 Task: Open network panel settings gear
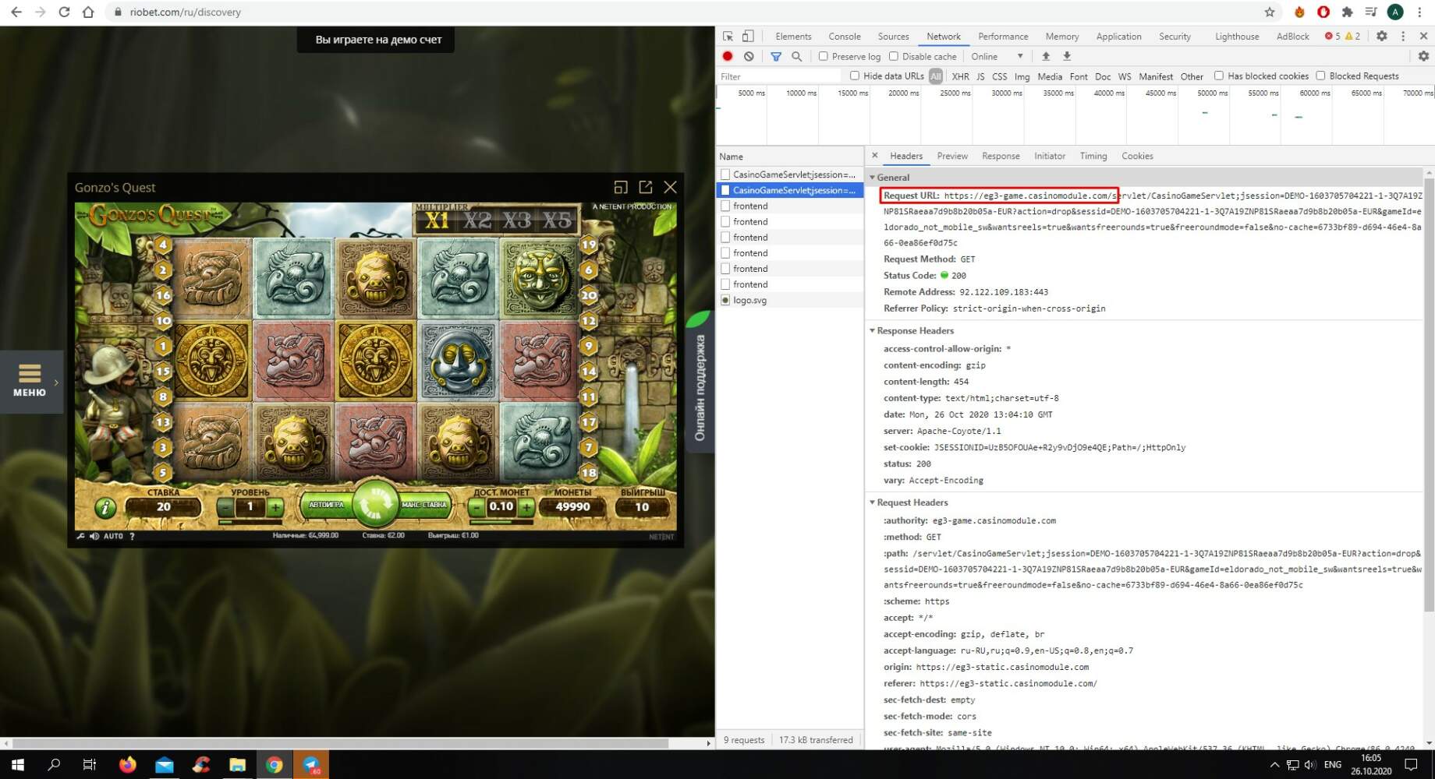pyautogui.click(x=1423, y=56)
